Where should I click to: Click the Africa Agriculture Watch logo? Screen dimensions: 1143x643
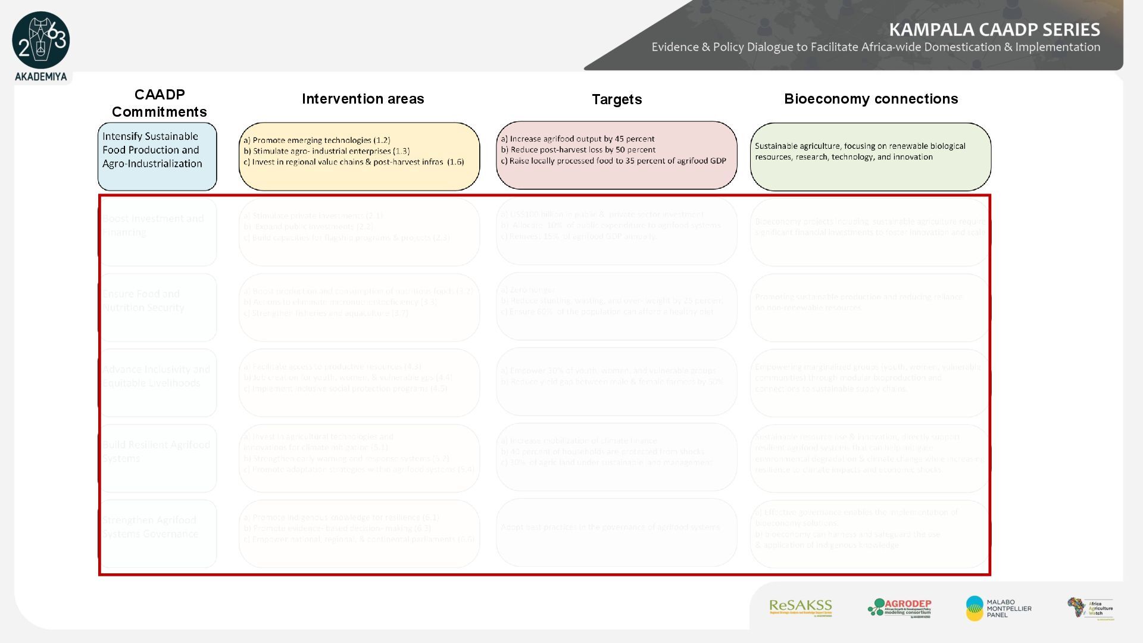click(x=1090, y=608)
